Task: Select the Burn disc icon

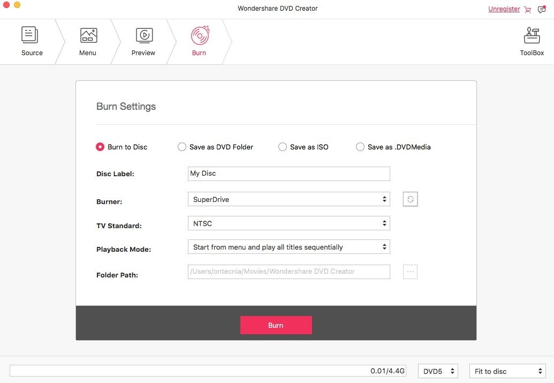Action: pos(200,35)
